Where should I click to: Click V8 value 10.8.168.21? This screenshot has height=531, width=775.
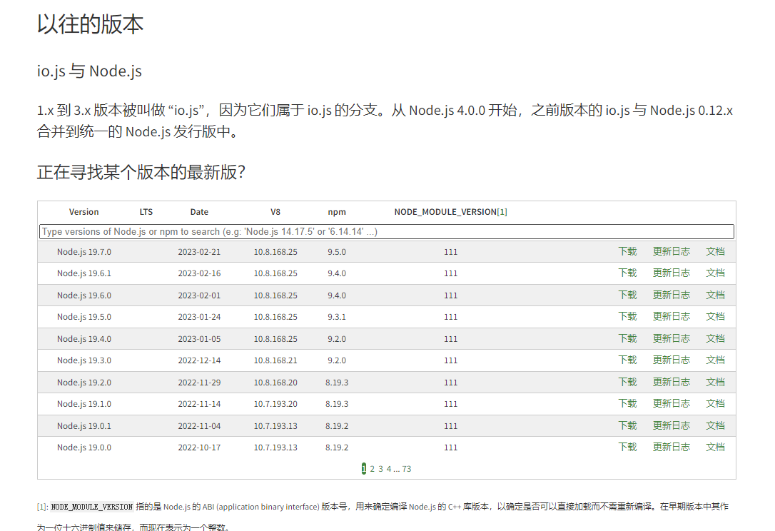point(275,360)
